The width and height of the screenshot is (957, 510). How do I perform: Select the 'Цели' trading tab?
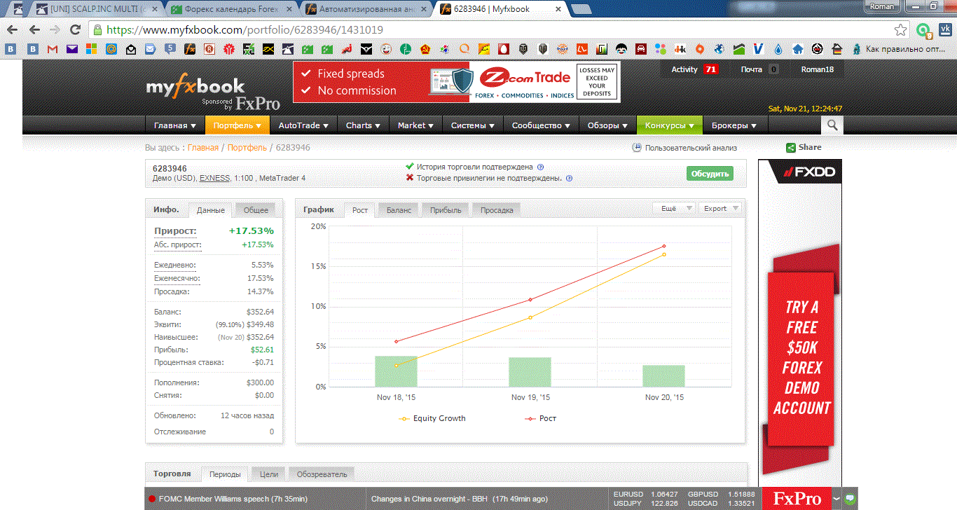coord(269,474)
